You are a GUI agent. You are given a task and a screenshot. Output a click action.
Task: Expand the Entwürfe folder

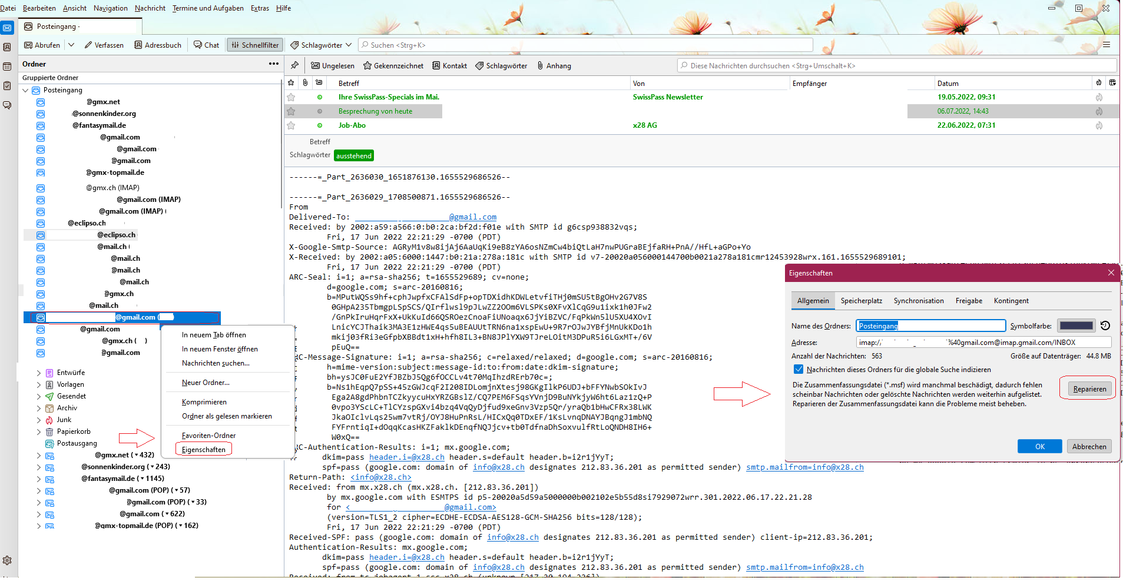coord(39,373)
